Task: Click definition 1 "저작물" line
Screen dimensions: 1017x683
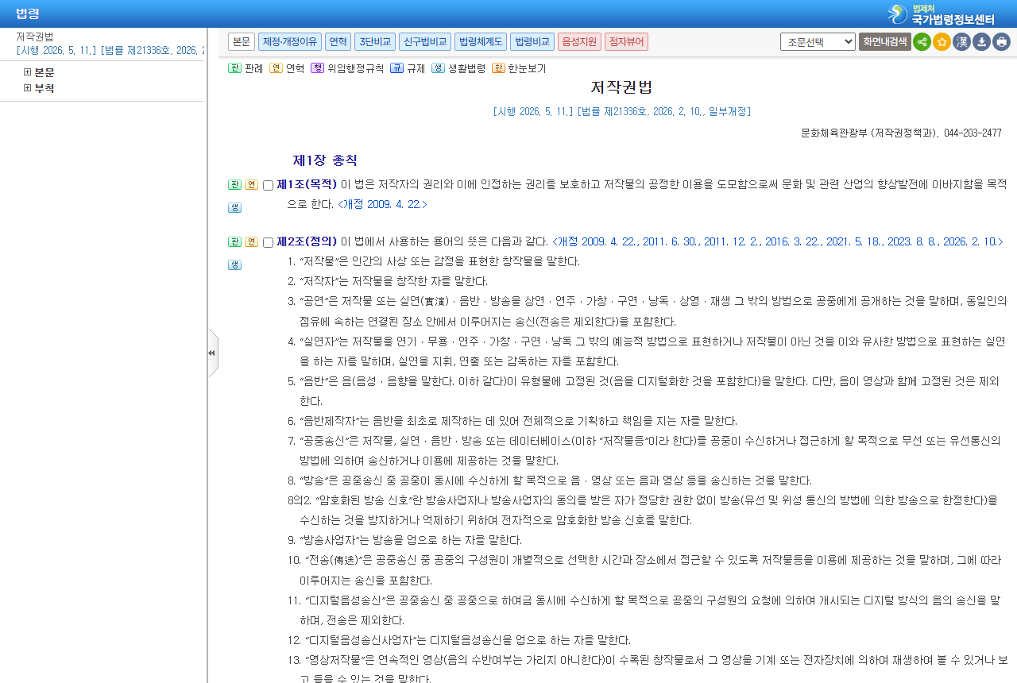Action: click(x=434, y=261)
